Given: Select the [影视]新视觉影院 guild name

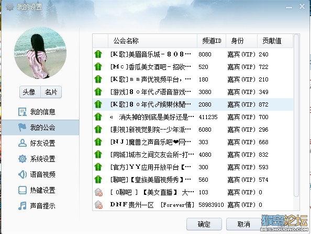Looking at the screenshot, I should pyautogui.click(x=151, y=130).
